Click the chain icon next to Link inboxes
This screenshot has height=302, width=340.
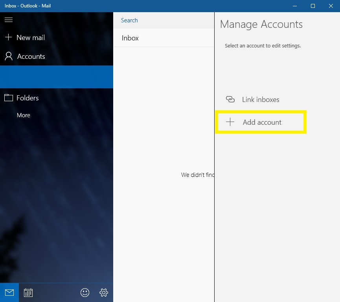tap(230, 99)
